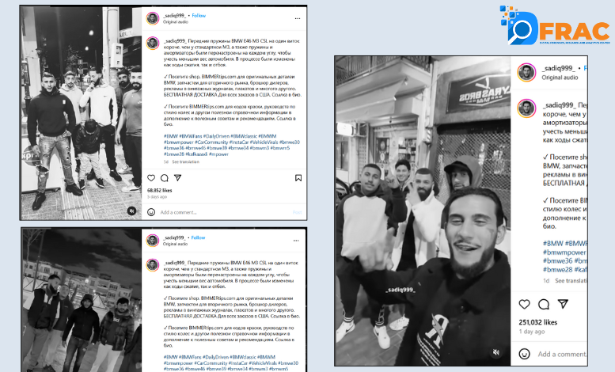This screenshot has width=615, height=372.
Task: Follow _sadiq999_ in top-left post header
Action: pyautogui.click(x=199, y=16)
